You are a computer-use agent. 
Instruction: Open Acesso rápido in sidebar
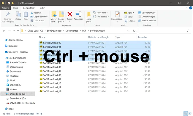point(14,40)
